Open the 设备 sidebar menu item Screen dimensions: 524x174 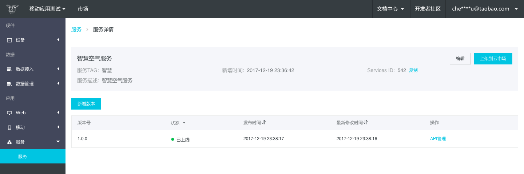point(33,40)
